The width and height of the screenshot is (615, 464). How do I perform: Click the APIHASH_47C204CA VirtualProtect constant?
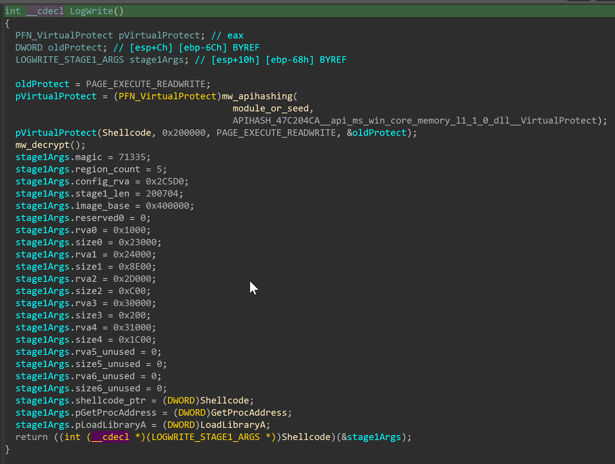[x=414, y=121]
